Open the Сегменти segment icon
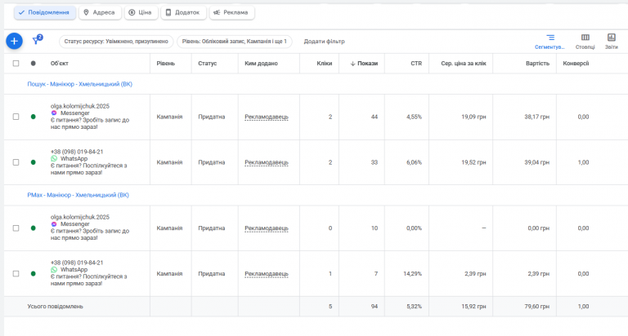 (550, 41)
